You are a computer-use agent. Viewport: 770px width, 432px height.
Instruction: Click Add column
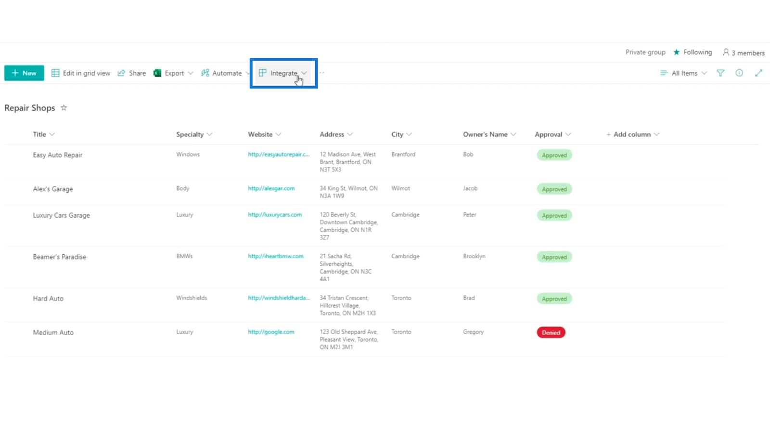[632, 134]
